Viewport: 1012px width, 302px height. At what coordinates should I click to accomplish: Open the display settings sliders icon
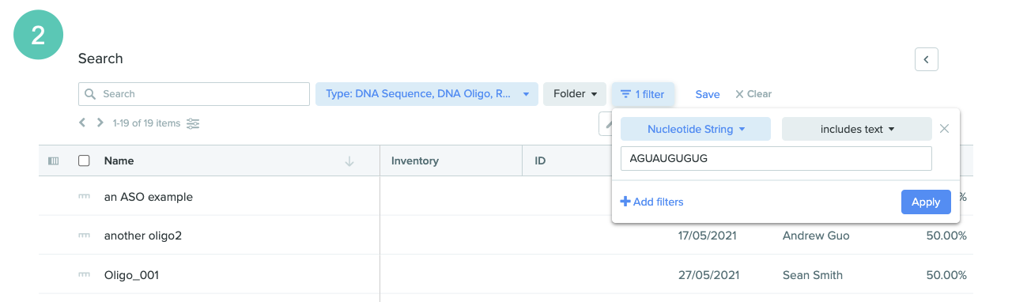193,123
